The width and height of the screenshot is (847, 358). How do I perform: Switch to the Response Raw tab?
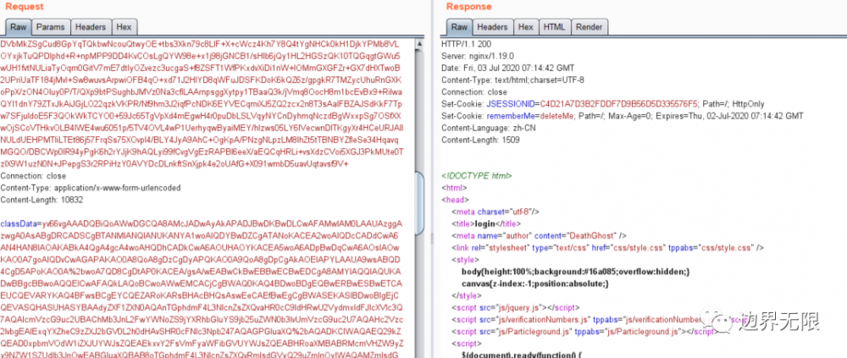point(459,27)
